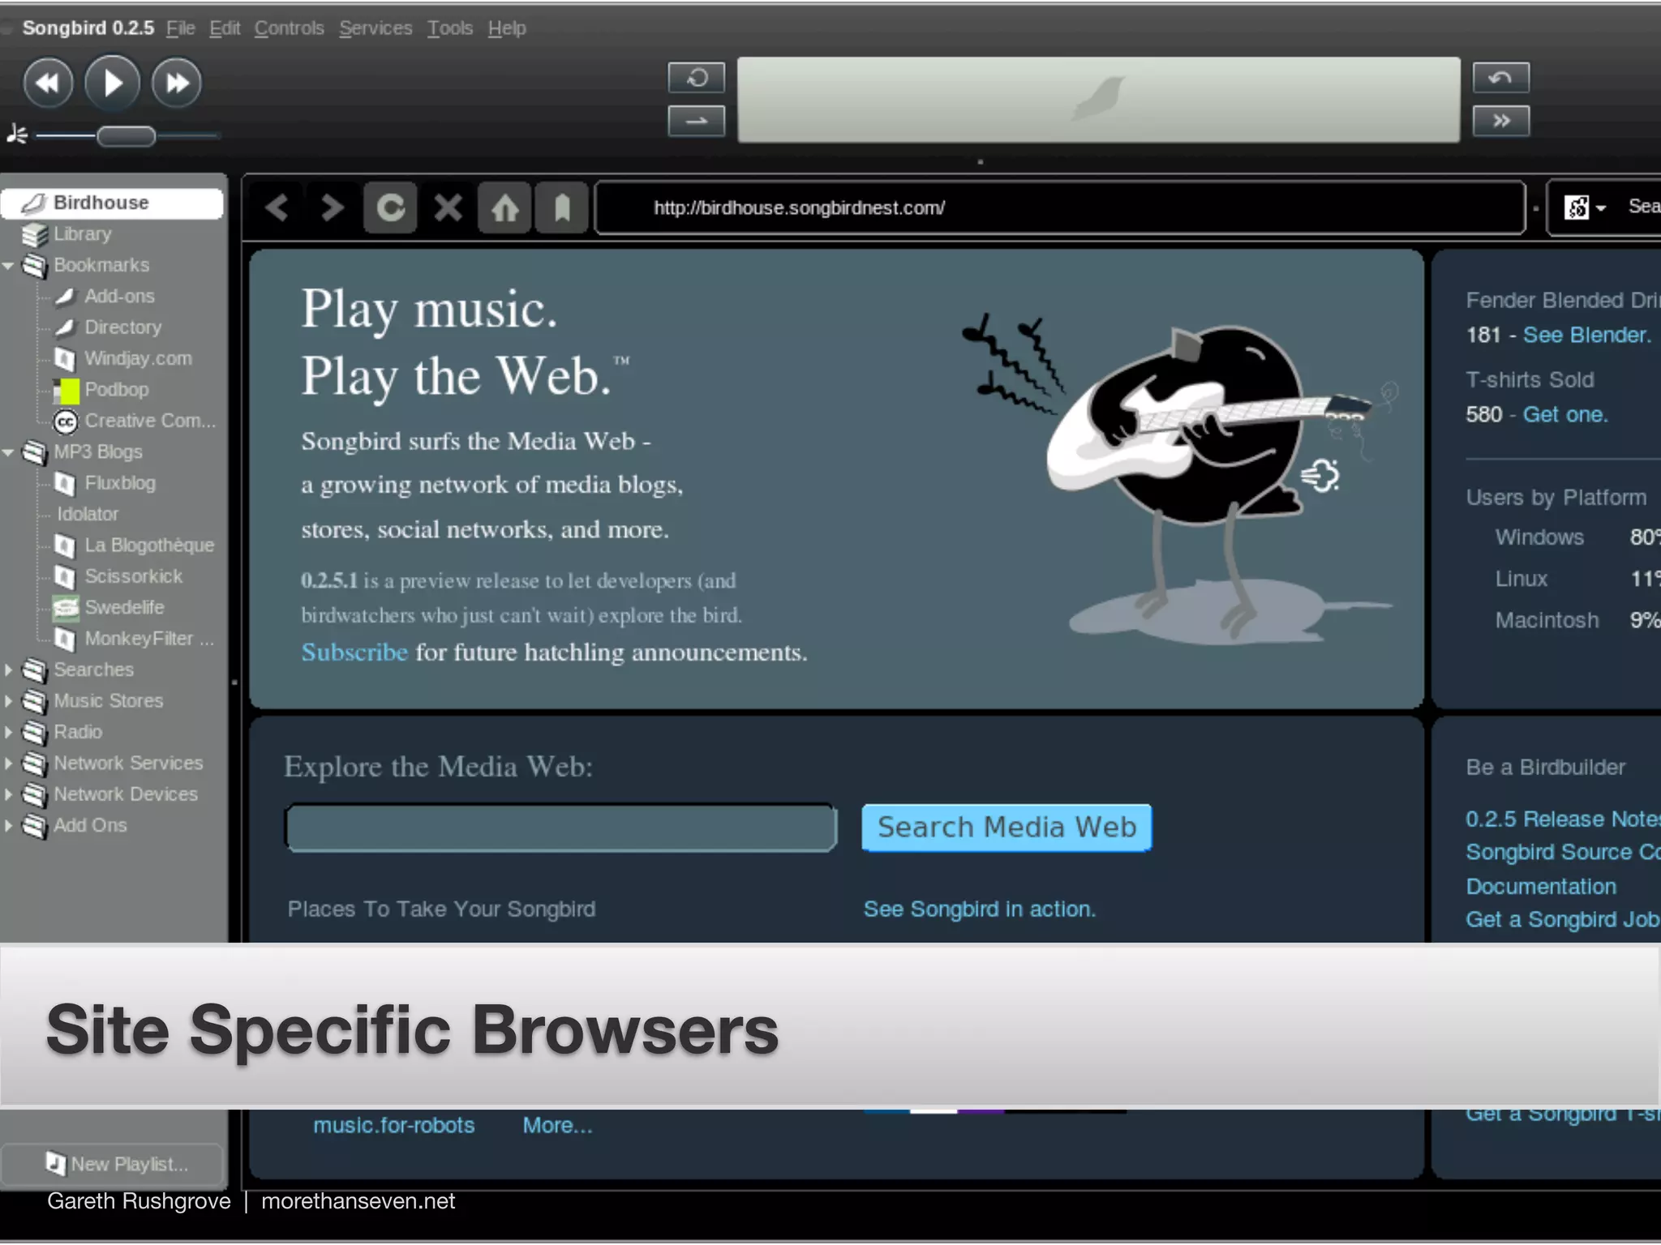
Task: Expand the Add Ons folder
Action: [x=8, y=826]
